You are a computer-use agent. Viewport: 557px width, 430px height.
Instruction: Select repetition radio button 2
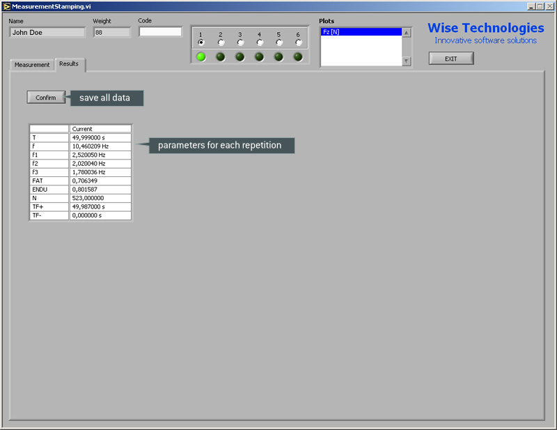click(x=221, y=43)
